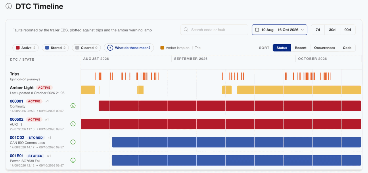Select the 90d quick range

click(348, 30)
